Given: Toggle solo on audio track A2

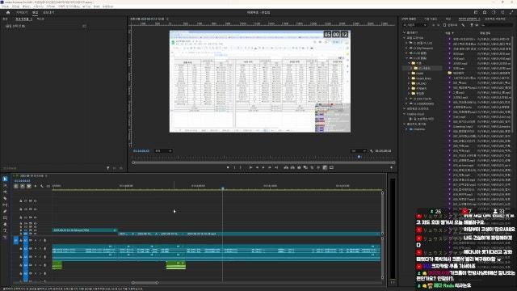Looking at the screenshot, I should 40,249.
